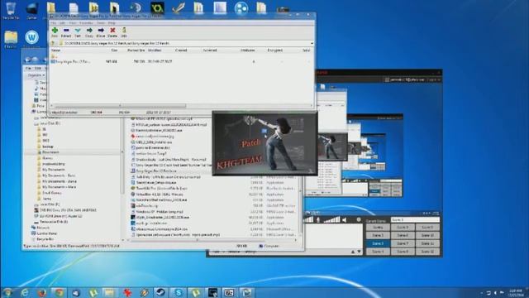Open the Organize dropdown in Explorer

(36, 75)
